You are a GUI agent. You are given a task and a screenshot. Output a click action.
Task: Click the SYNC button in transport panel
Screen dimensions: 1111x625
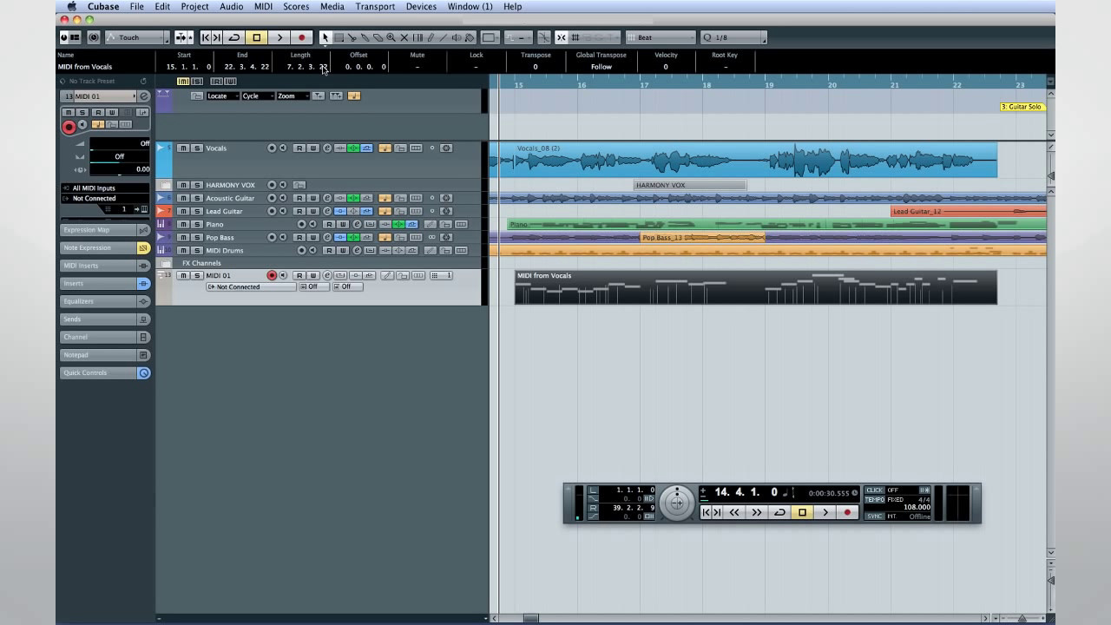(x=874, y=516)
